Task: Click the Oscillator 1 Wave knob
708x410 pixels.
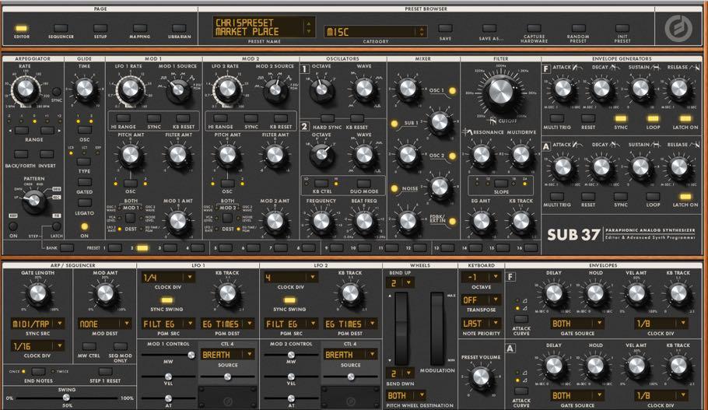Action: [364, 89]
